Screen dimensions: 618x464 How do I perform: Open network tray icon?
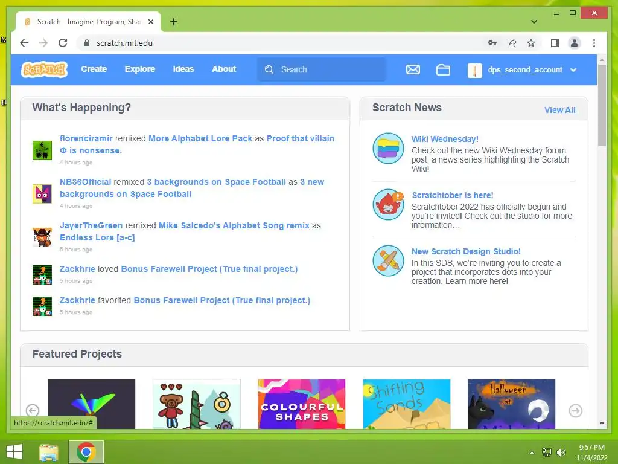click(547, 453)
